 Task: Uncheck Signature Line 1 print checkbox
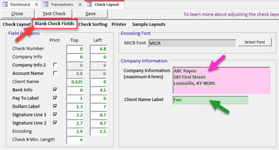point(55,115)
